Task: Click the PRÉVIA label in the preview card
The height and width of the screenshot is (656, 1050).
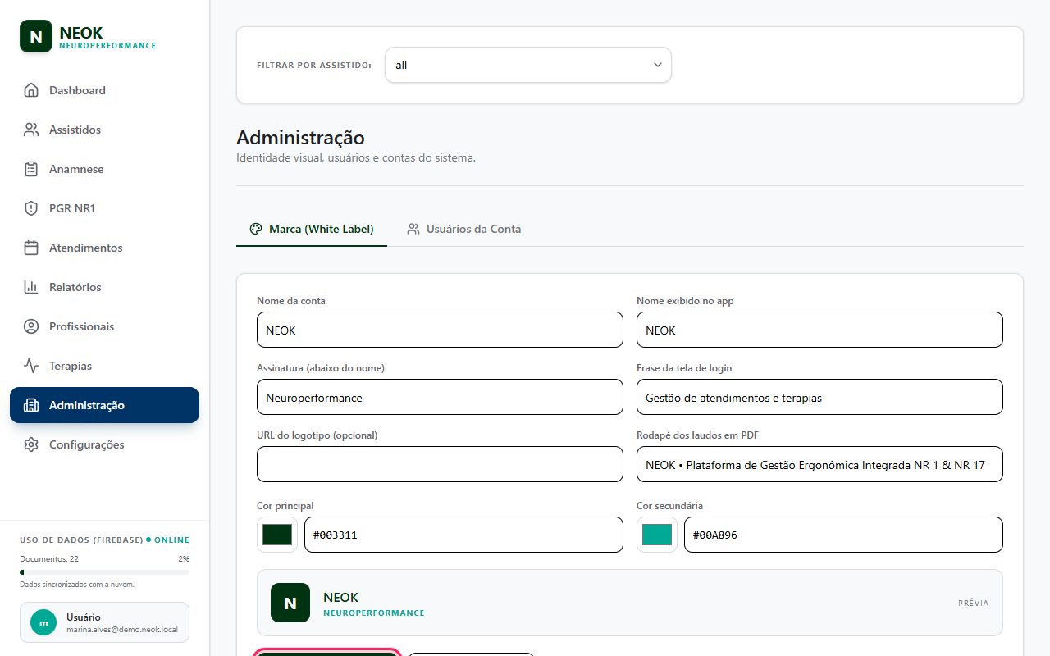Action: pyautogui.click(x=973, y=603)
